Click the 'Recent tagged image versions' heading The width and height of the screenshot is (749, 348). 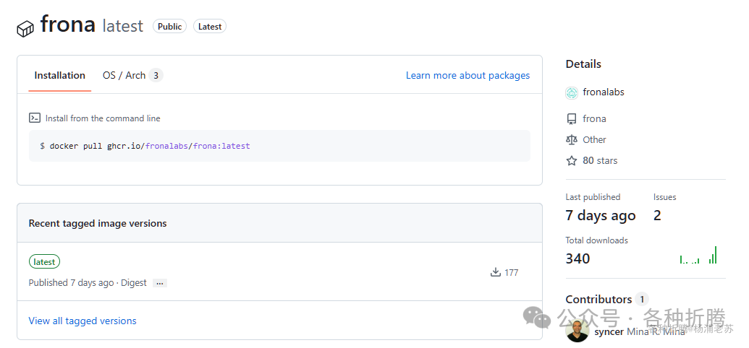(98, 223)
